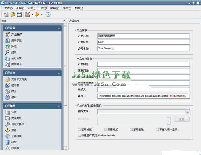This screenshot has height=155, width=201.
Task: Click the 产品名称 input field
Action: 144,36
